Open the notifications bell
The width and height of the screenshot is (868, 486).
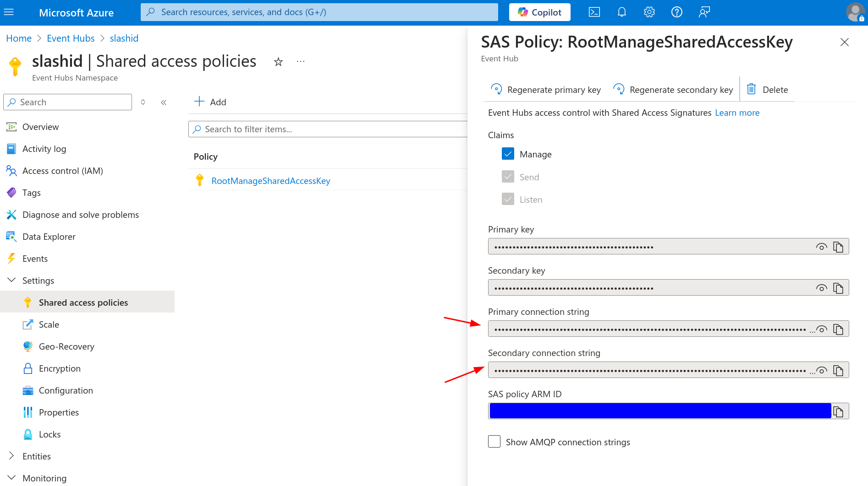(x=621, y=12)
